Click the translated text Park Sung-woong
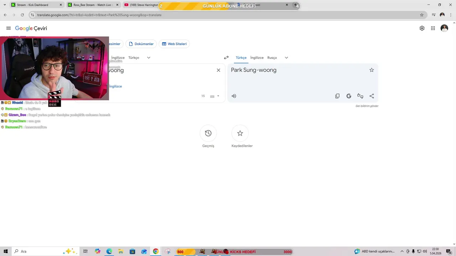The height and width of the screenshot is (256, 456). 254,70
